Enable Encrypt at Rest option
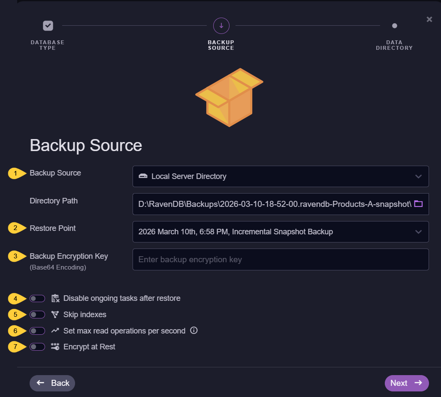Viewport: 441px width, 397px height. tap(37, 346)
